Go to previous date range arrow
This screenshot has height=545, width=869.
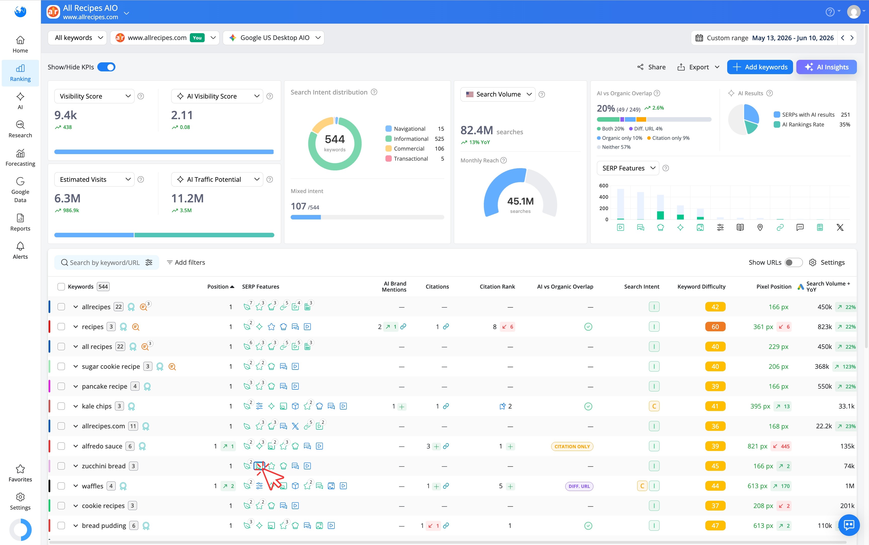(x=842, y=38)
